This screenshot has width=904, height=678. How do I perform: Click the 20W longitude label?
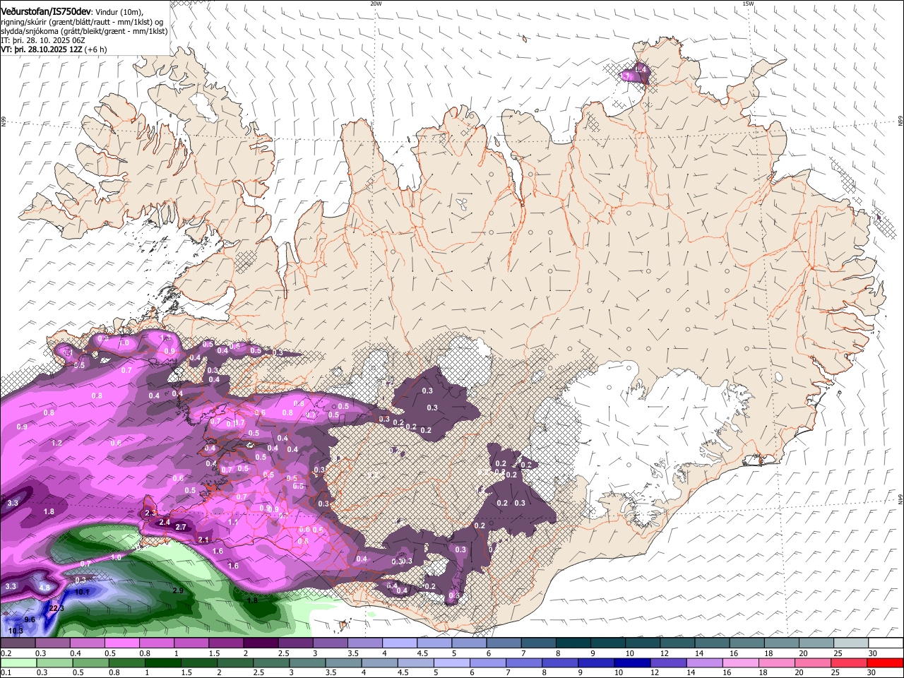point(376,3)
